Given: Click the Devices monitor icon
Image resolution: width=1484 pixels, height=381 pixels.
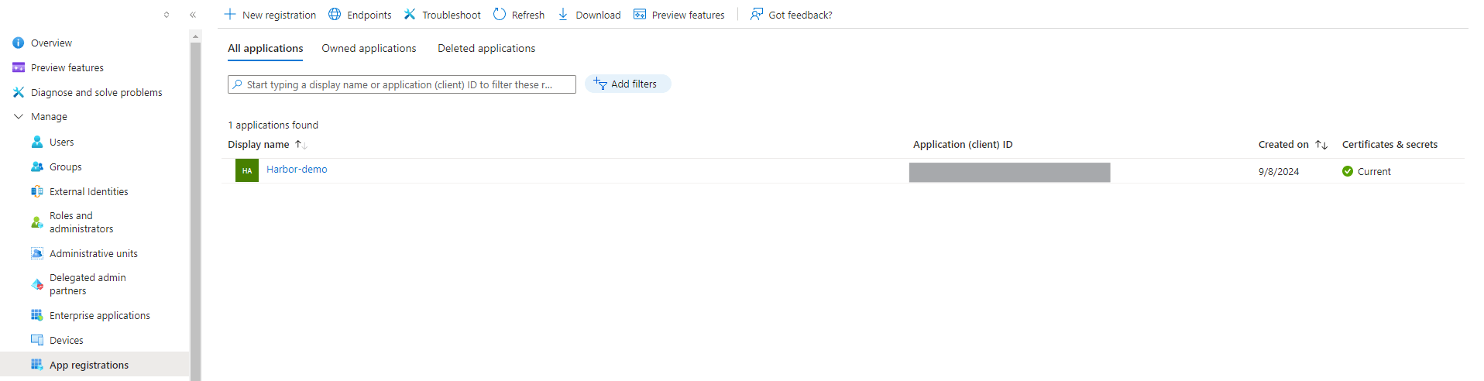Looking at the screenshot, I should 37,340.
